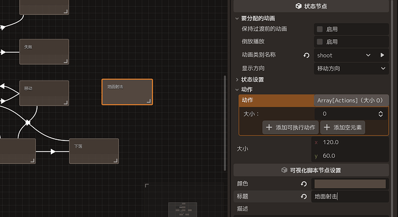Click the 显示方向 label

click(253, 68)
